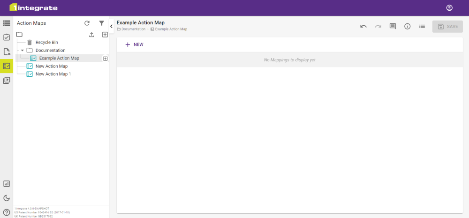Click the undo arrow icon

pos(363,27)
